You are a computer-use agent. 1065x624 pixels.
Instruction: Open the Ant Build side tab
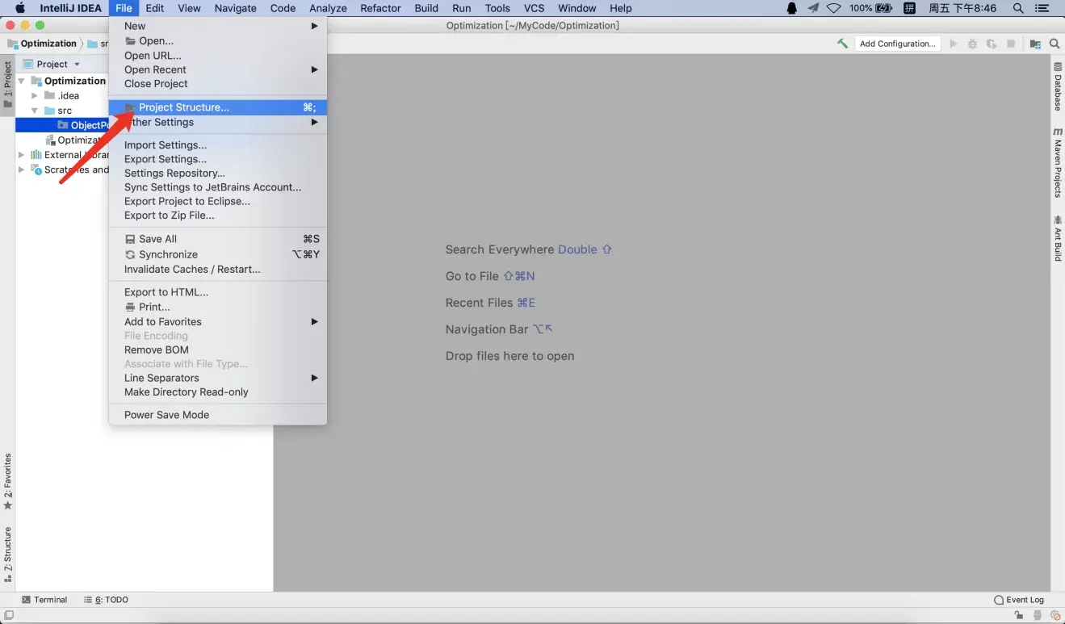1058,238
